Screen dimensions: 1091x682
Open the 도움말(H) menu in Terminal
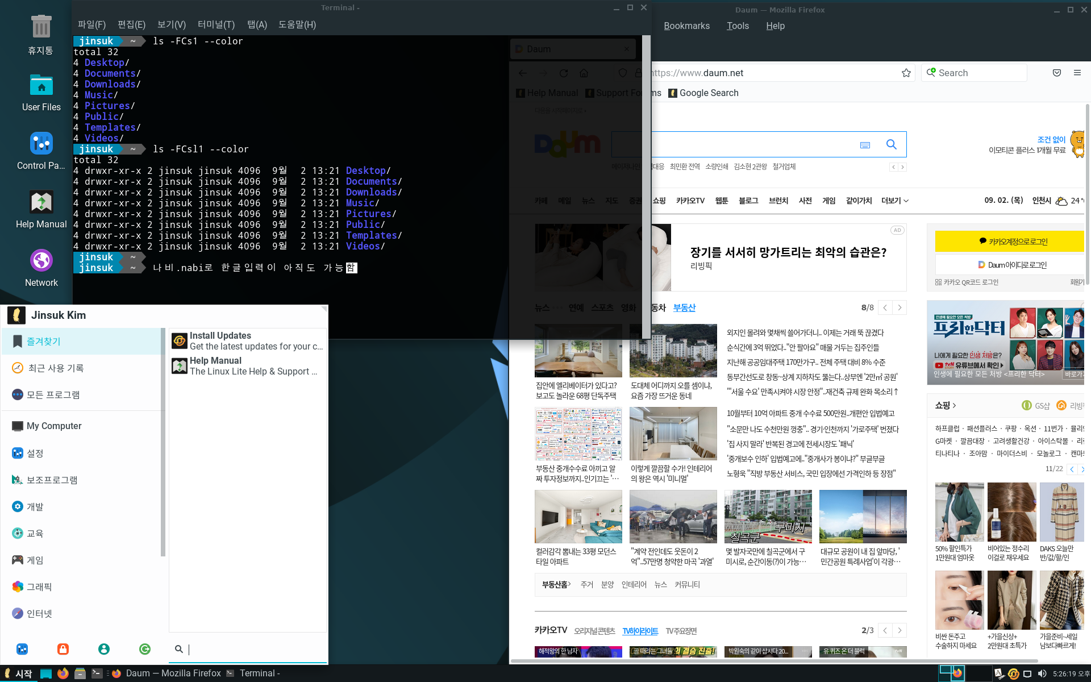[x=297, y=24]
